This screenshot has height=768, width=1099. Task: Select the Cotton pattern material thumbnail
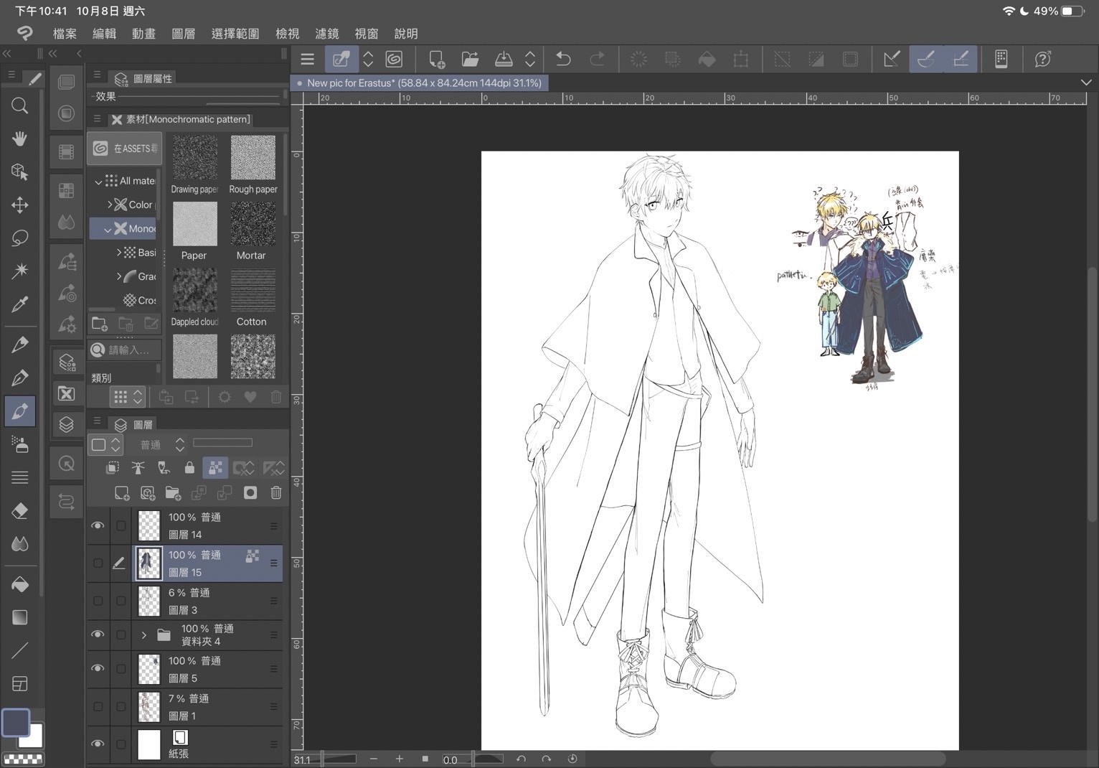[x=253, y=291]
